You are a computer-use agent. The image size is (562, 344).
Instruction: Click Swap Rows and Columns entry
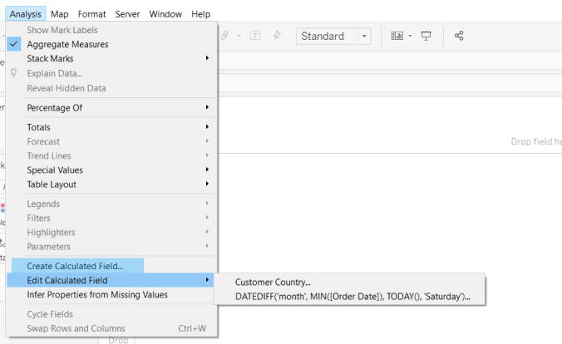tap(111, 328)
